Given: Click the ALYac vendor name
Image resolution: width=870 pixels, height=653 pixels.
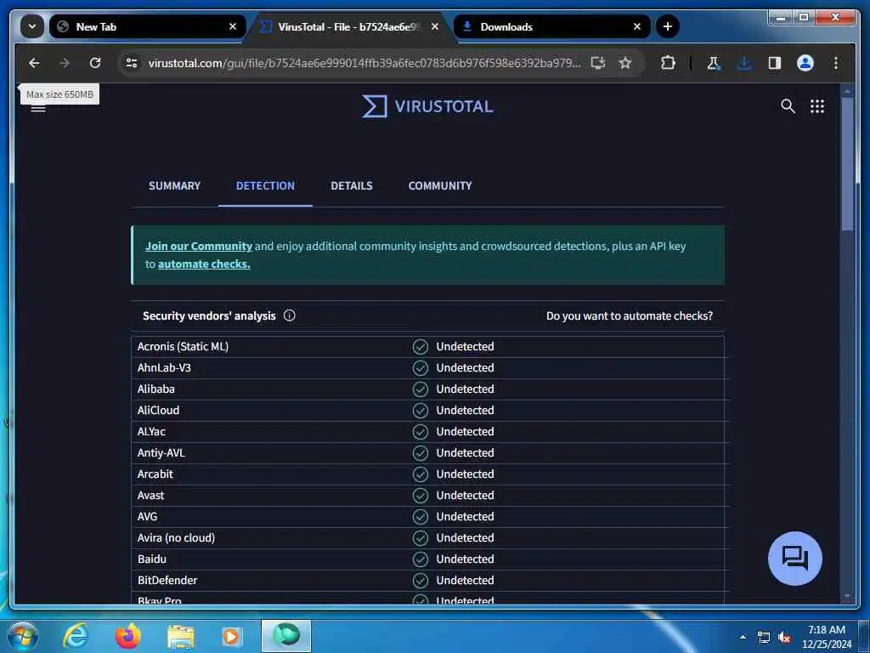Looking at the screenshot, I should point(151,431).
